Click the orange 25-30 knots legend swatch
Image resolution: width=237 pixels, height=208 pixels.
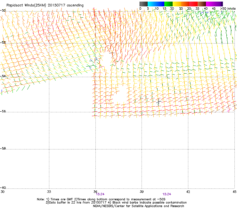185,4
